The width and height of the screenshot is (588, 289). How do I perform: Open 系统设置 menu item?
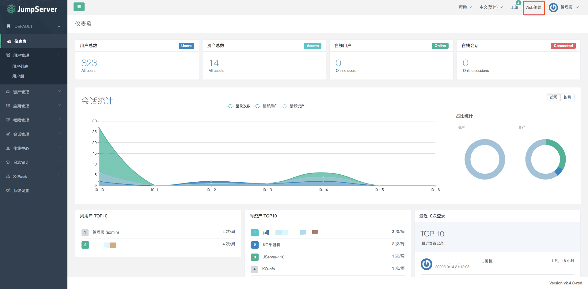tap(34, 191)
